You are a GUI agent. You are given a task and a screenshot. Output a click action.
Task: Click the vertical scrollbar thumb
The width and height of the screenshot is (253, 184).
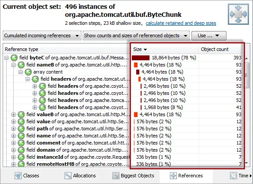tap(246, 75)
